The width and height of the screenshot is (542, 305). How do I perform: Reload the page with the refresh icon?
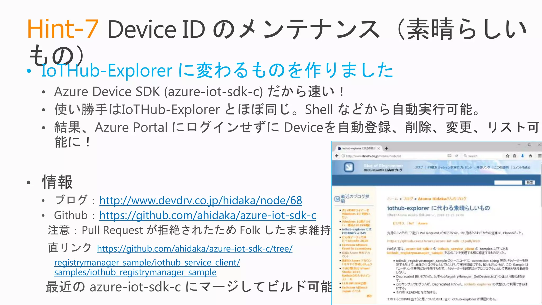click(457, 156)
